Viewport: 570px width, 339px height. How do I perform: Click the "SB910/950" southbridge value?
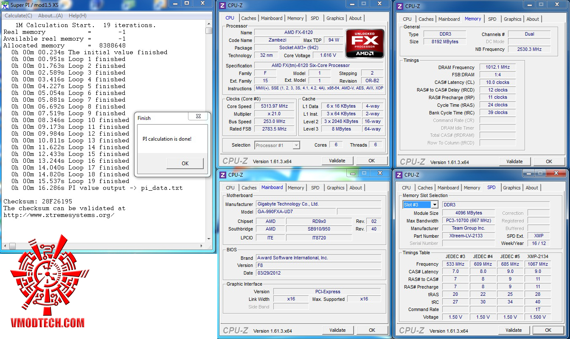[318, 229]
